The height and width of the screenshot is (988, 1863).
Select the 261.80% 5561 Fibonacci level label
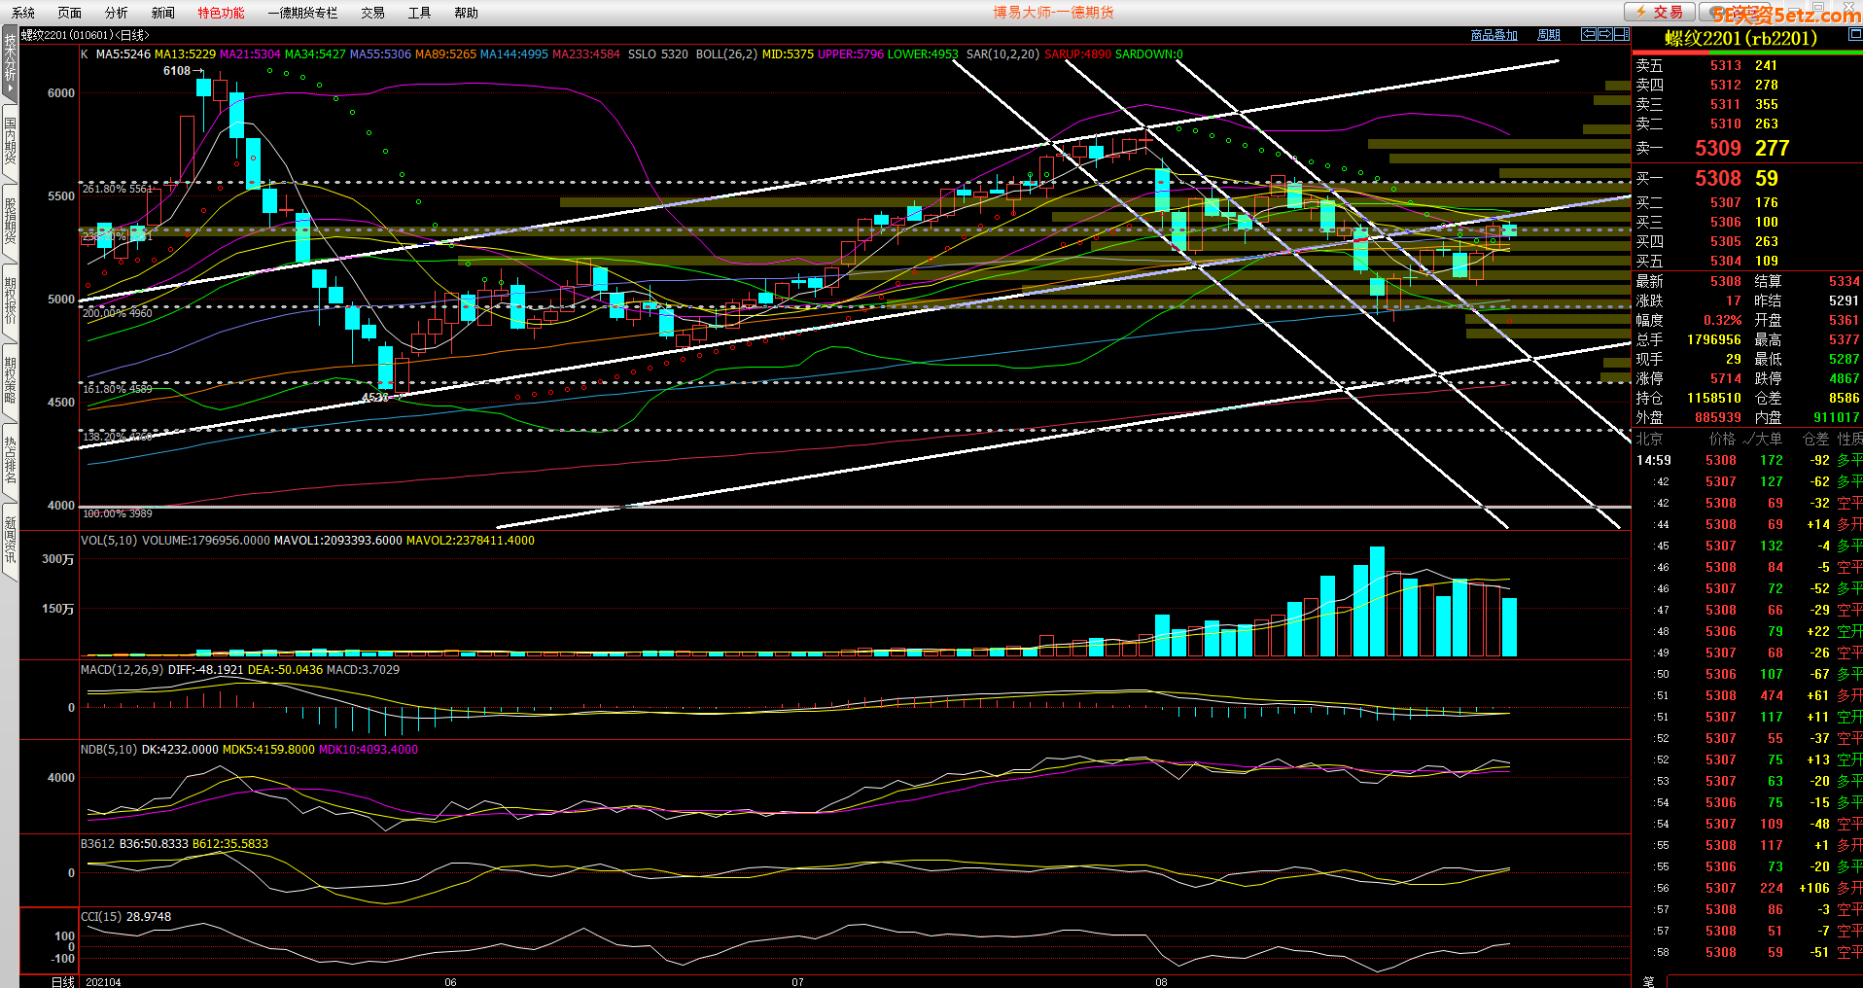117,189
